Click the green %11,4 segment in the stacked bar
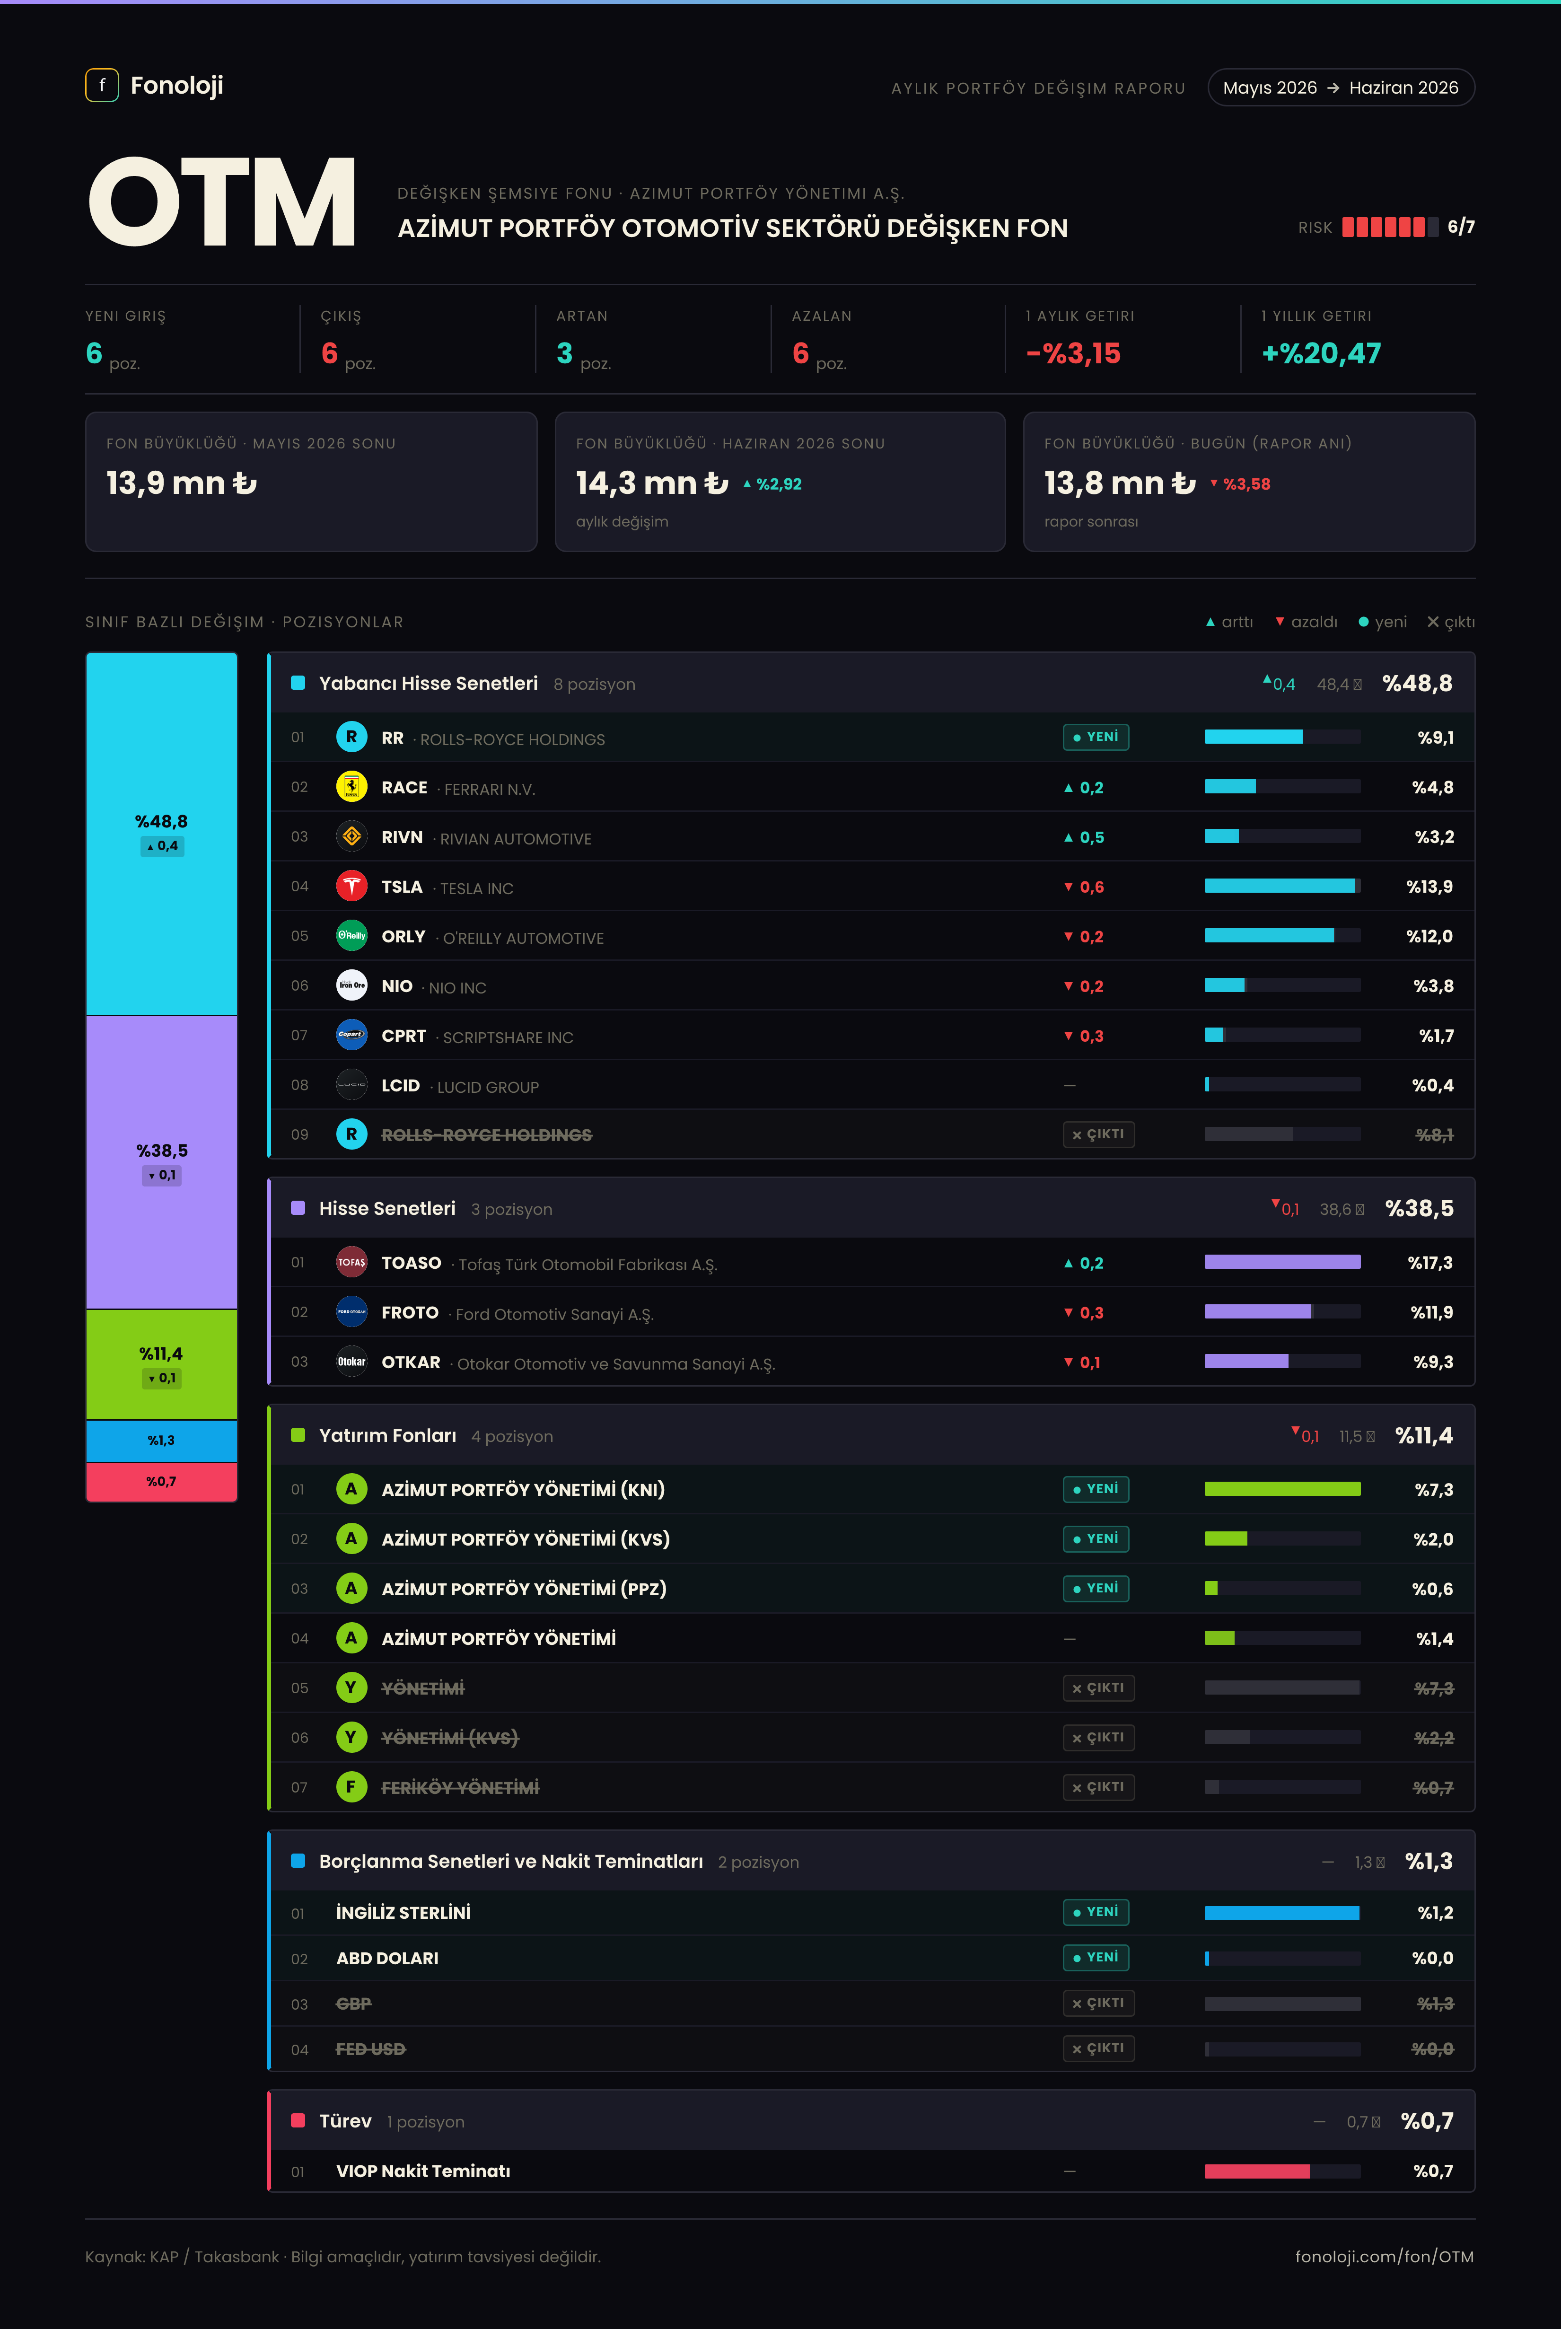 click(161, 1364)
